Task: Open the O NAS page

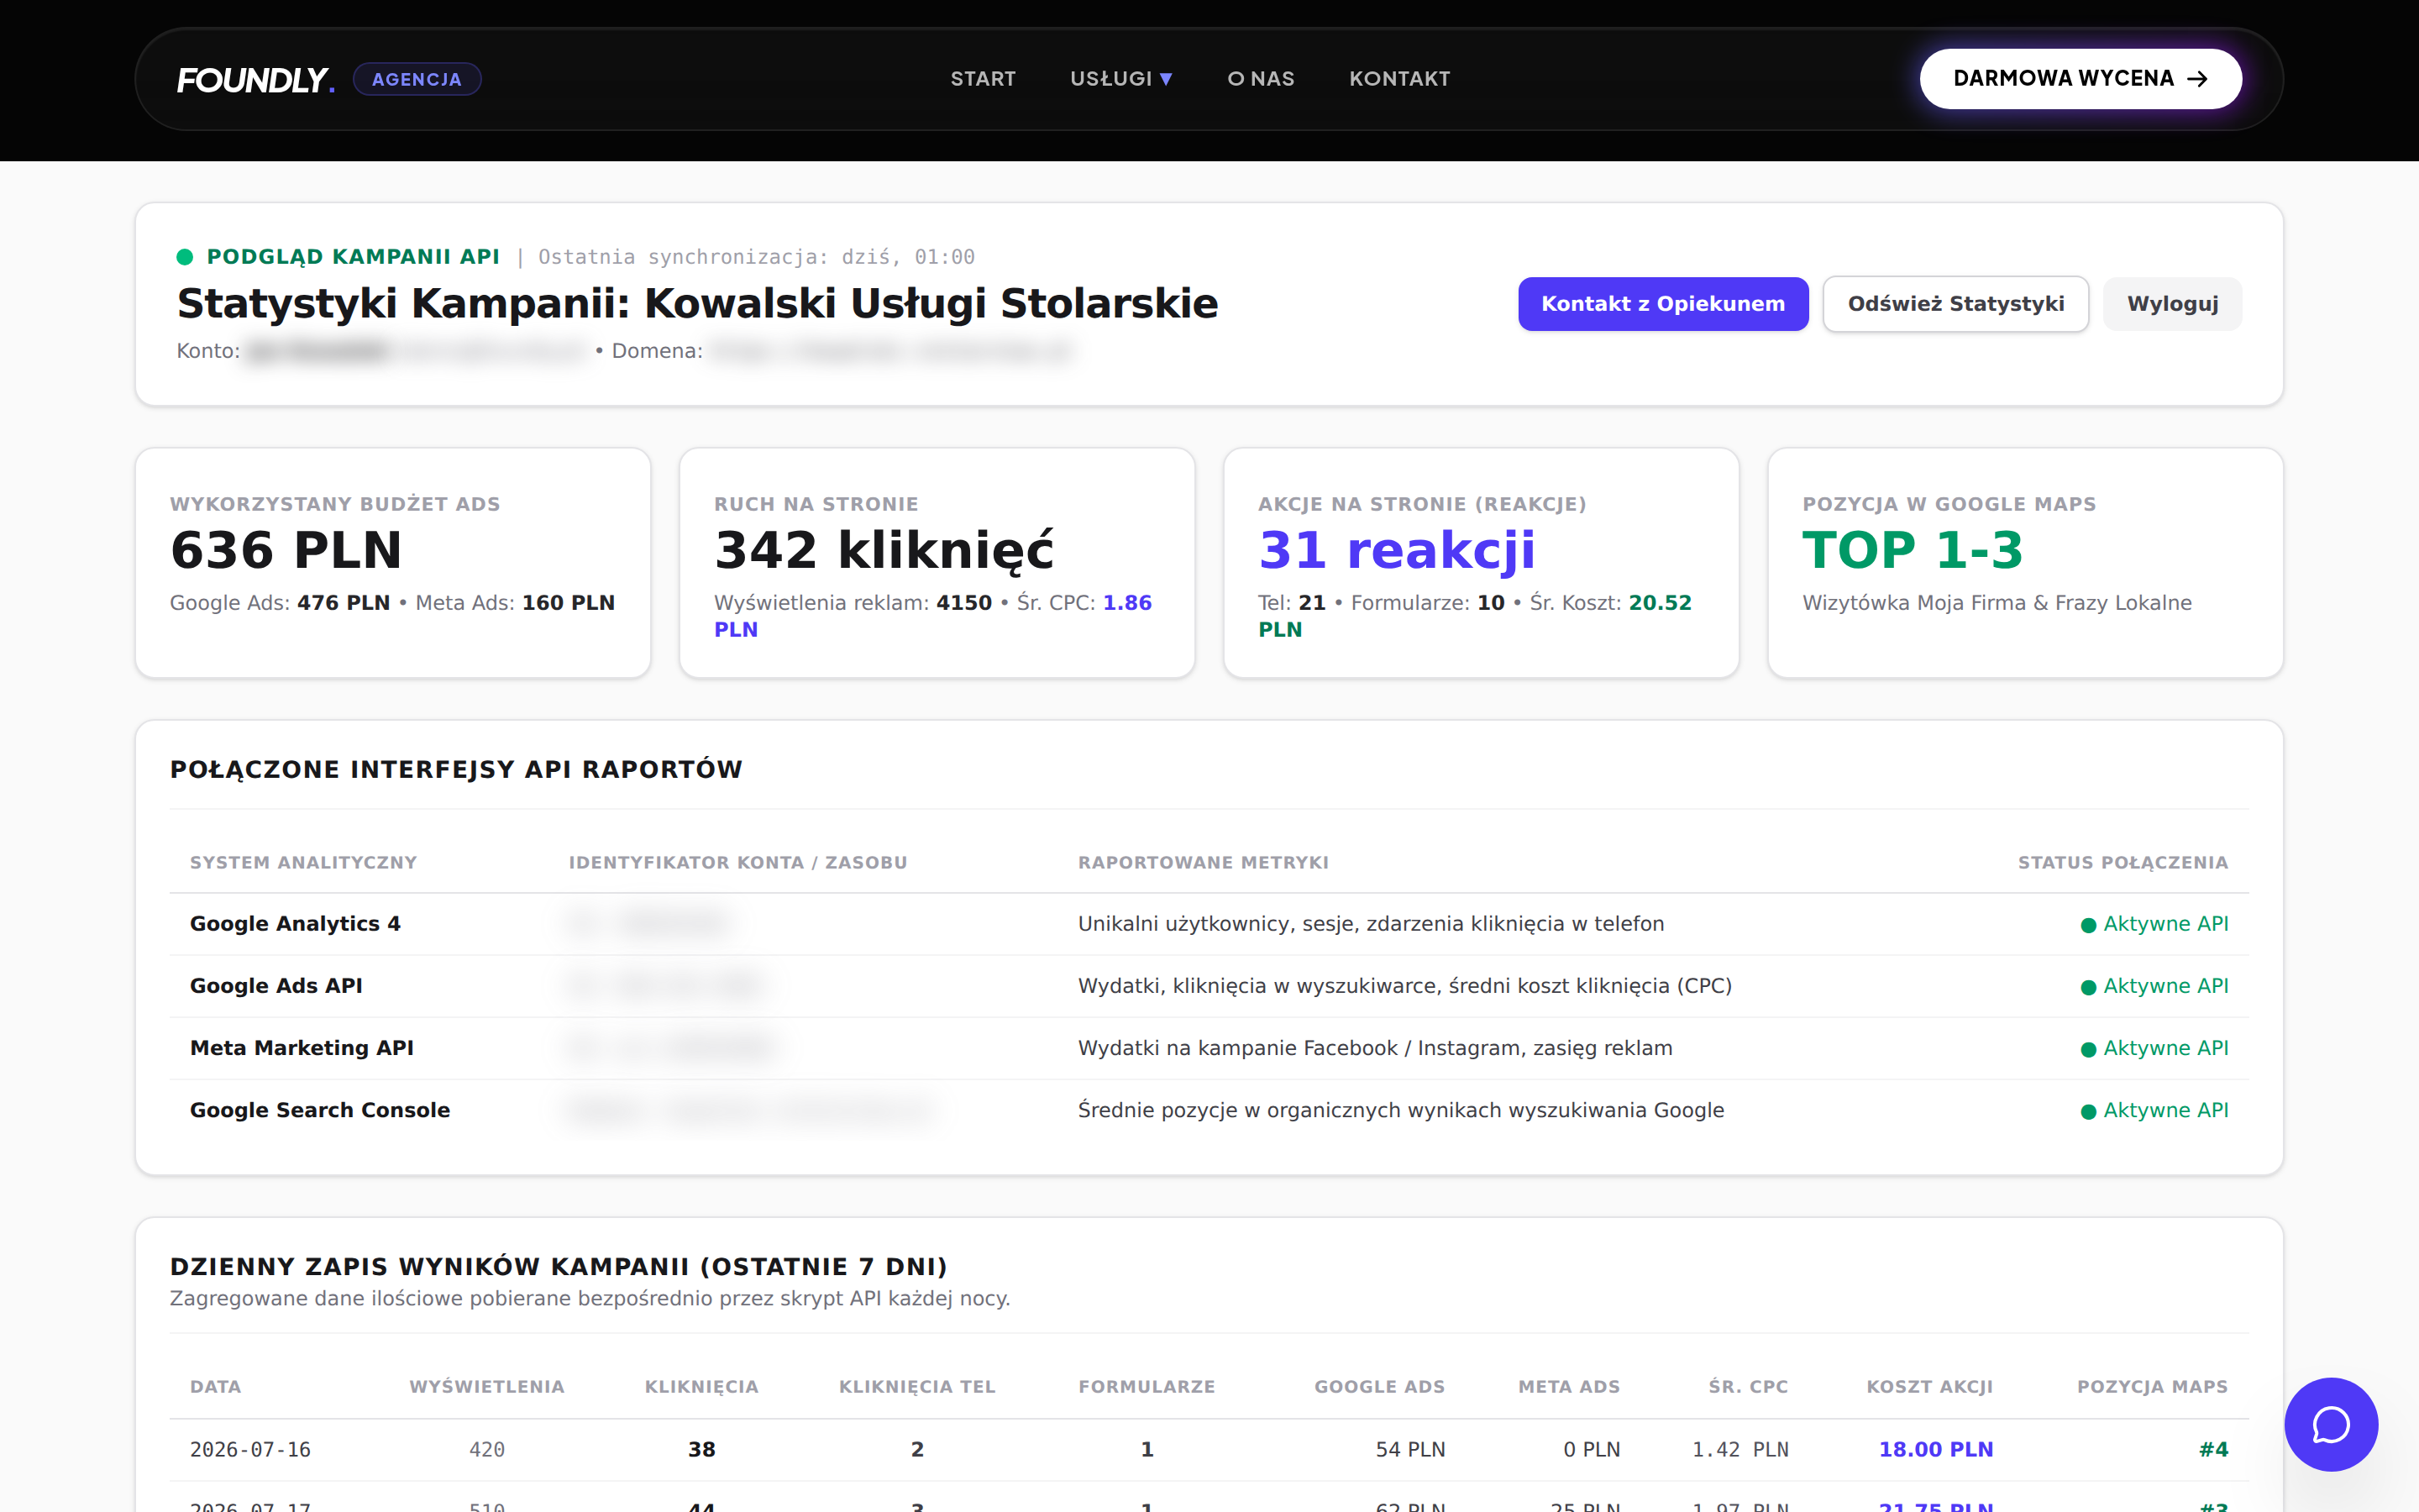Action: click(x=1261, y=79)
